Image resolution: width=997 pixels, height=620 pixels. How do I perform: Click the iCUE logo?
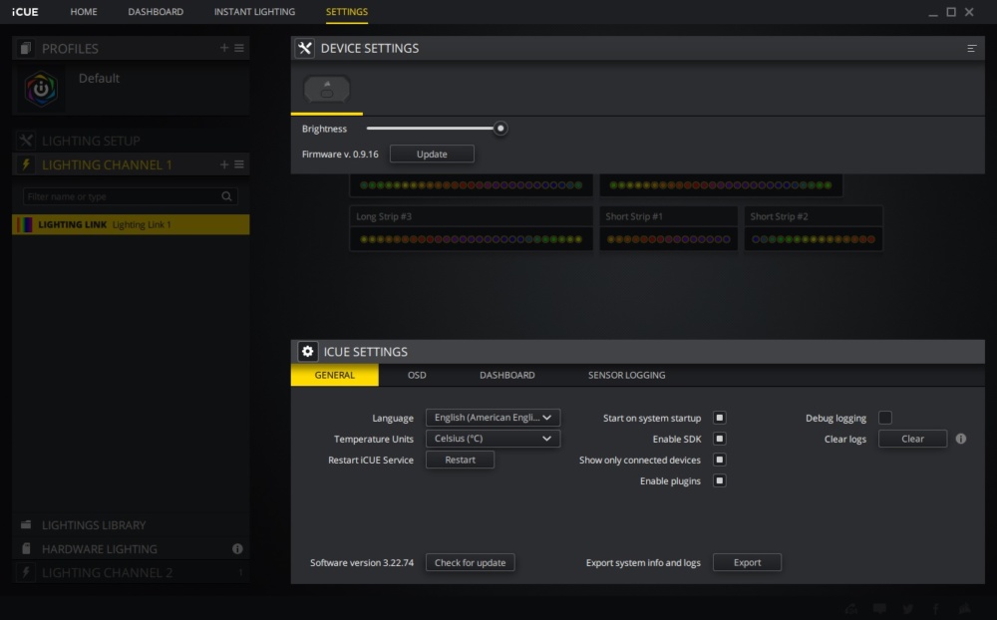(x=25, y=11)
